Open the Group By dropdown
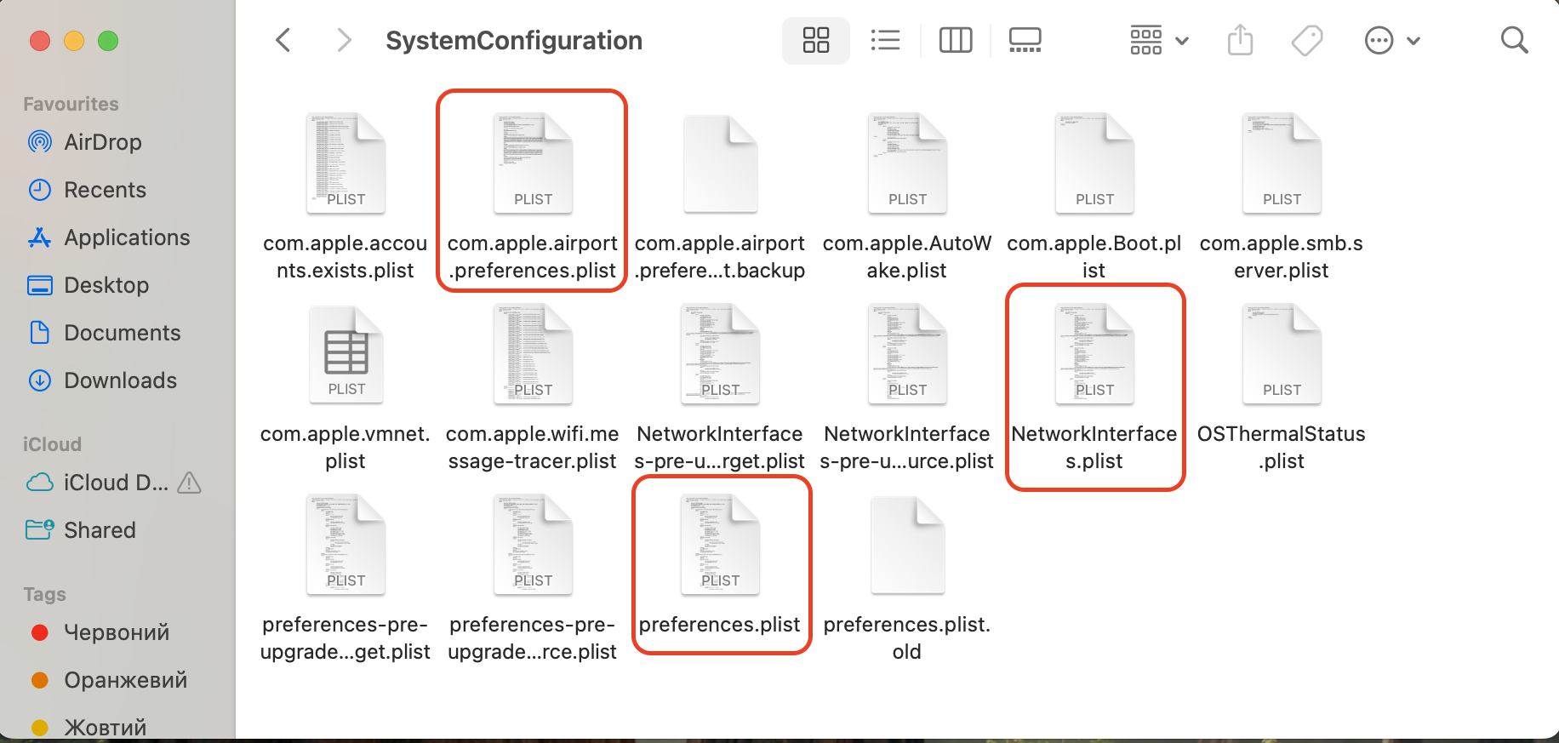Screen dimensions: 1559x743 1158,40
